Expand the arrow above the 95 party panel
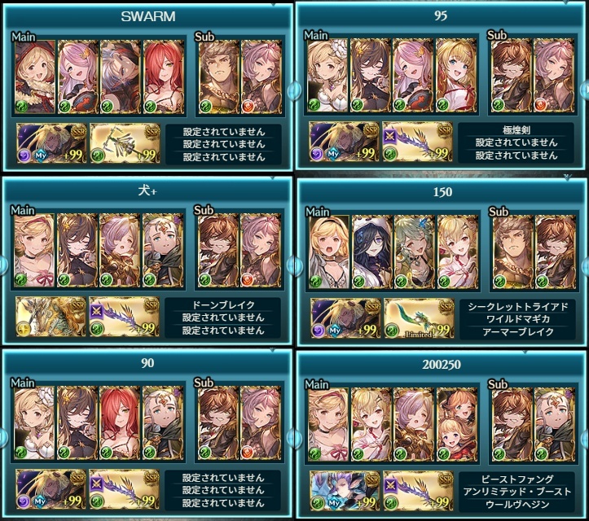The image size is (589, 521). pyautogui.click(x=566, y=2)
